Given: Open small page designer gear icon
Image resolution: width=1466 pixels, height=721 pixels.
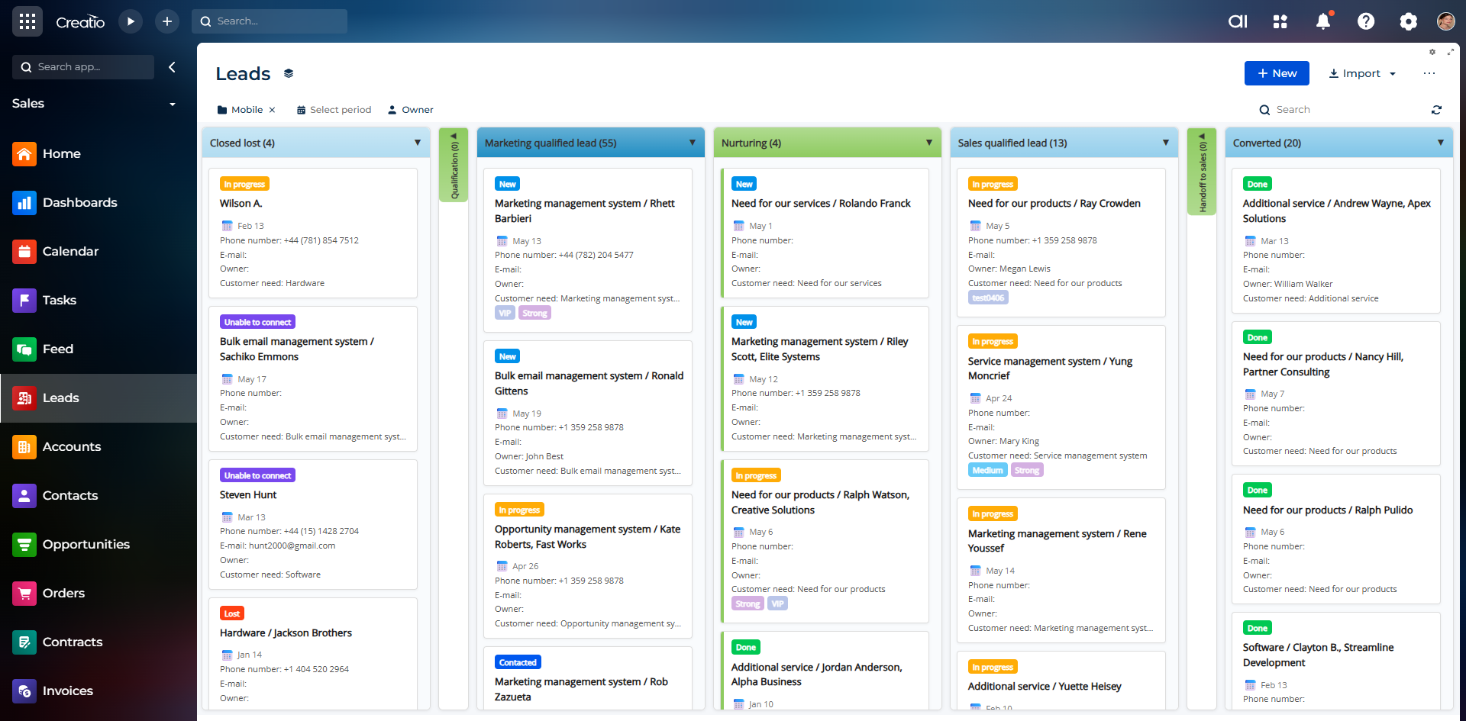Looking at the screenshot, I should [x=1432, y=52].
